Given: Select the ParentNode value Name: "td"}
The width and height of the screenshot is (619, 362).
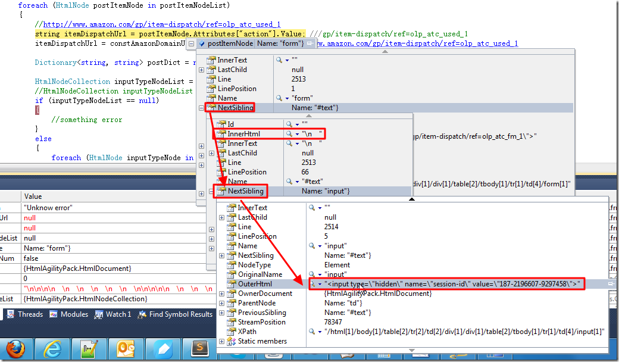Looking at the screenshot, I should pos(343,303).
